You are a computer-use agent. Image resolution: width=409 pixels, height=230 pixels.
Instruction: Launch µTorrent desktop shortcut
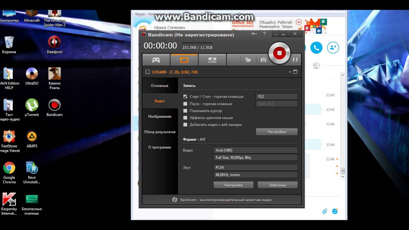tap(32, 108)
